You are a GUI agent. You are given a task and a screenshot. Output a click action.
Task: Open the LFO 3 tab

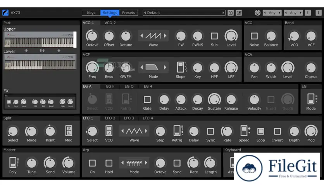(129, 118)
